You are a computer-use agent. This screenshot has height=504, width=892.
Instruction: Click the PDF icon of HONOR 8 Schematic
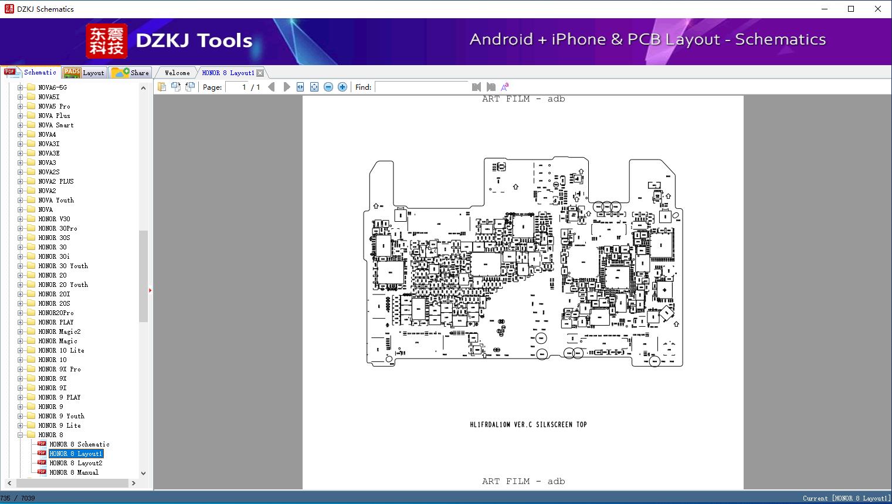point(42,444)
